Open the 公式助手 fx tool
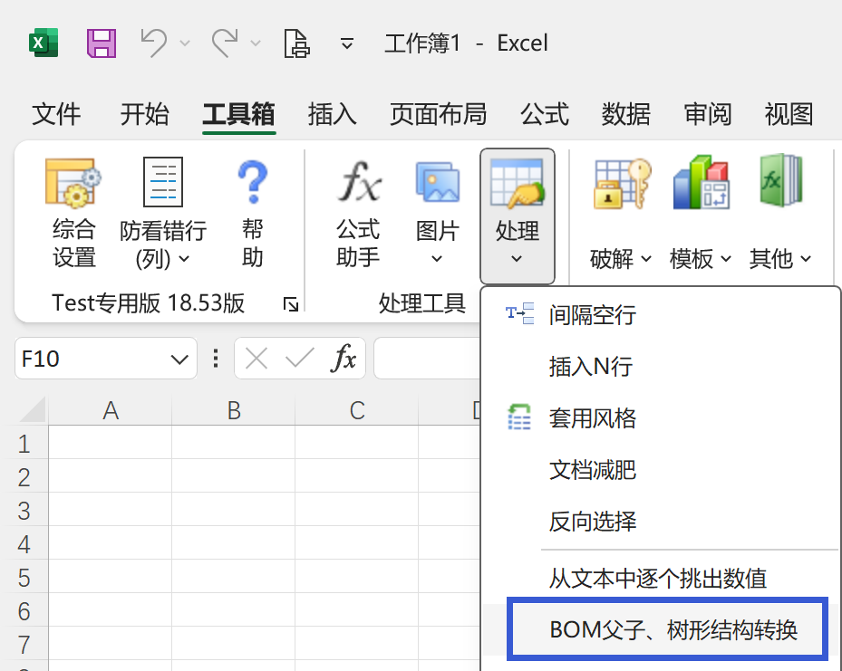 point(358,184)
